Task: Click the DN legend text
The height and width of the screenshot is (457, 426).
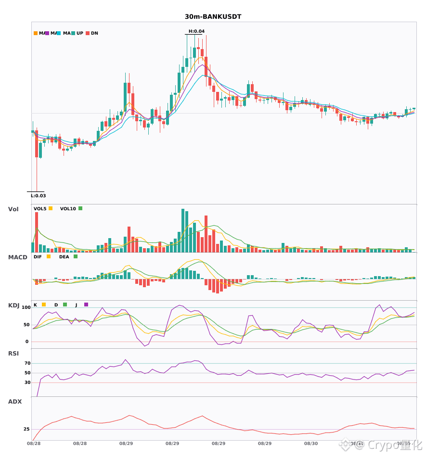Action: click(94, 33)
